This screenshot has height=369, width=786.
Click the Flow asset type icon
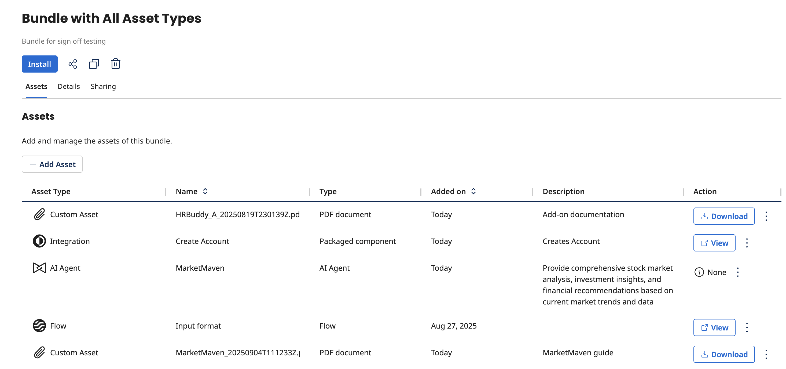coord(39,326)
